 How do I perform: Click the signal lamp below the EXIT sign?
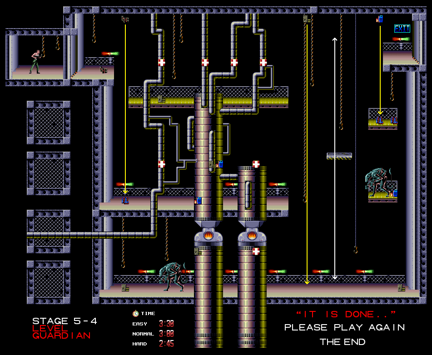coord(402,39)
